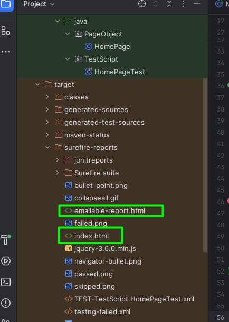This screenshot has height=322, width=229.
Task: Open the Services tool window icon
Action: (6, 261)
